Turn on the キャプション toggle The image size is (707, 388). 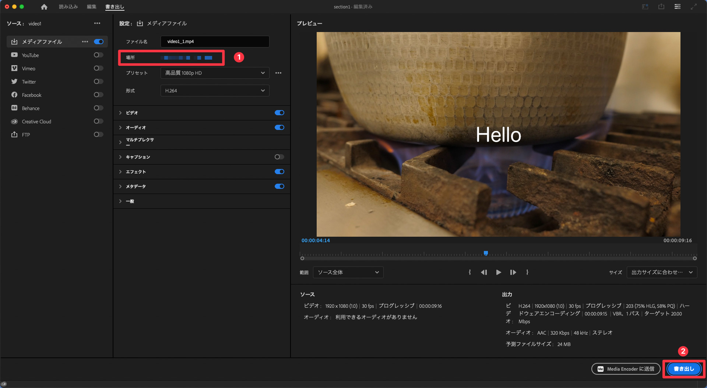pos(279,157)
